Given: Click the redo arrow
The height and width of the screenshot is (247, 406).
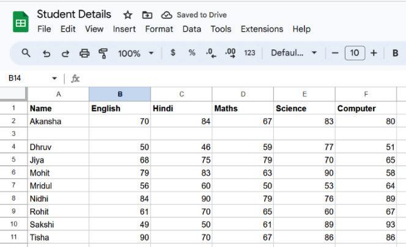Looking at the screenshot, I should coord(65,53).
